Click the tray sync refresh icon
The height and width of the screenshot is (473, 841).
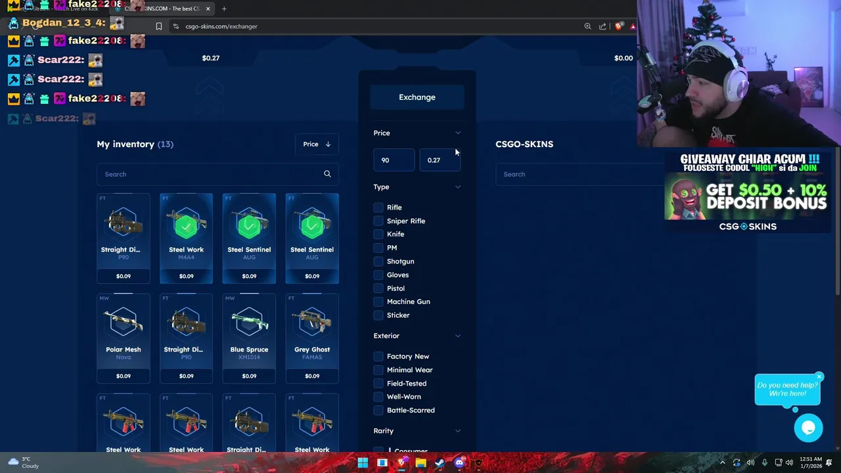737,462
